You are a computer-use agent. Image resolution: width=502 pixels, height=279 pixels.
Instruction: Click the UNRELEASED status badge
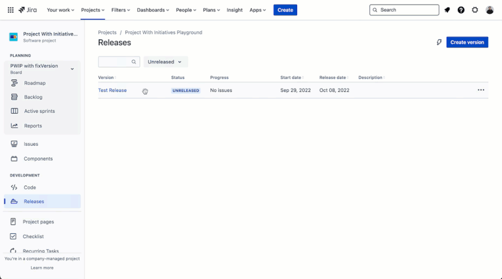click(186, 90)
